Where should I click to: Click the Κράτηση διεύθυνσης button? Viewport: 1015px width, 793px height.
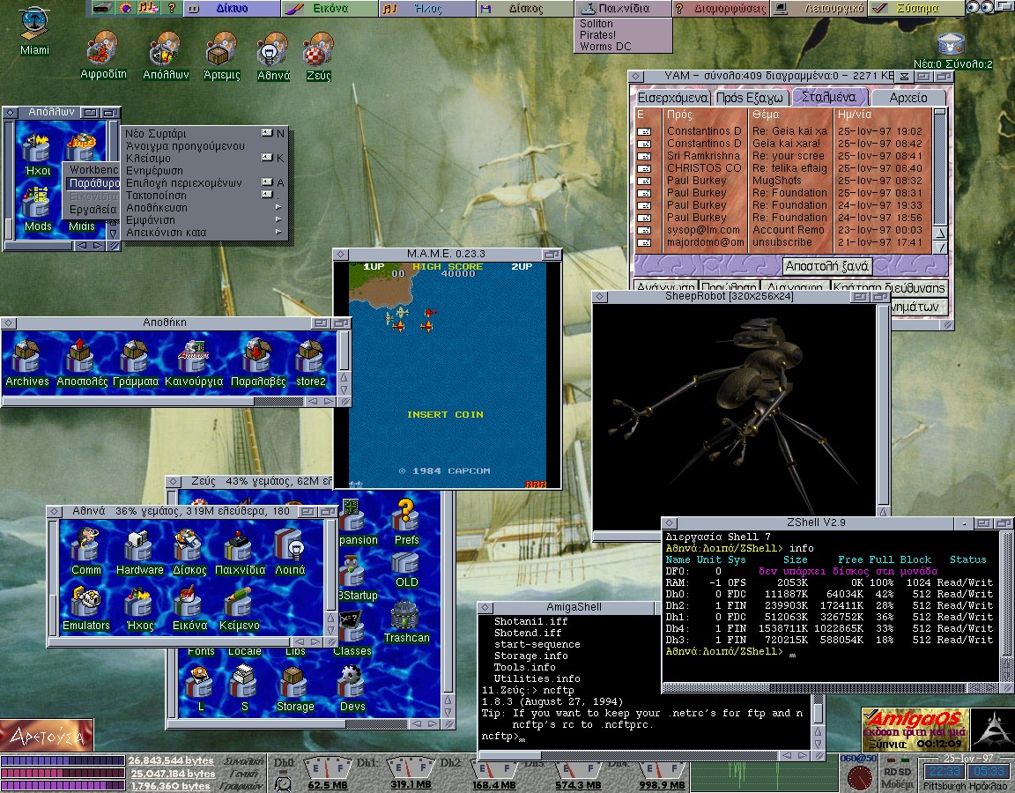click(x=889, y=288)
